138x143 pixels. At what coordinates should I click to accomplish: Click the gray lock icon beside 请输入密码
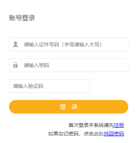(15, 65)
